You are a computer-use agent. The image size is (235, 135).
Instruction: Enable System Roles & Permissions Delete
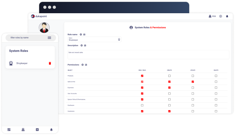tap(216, 99)
